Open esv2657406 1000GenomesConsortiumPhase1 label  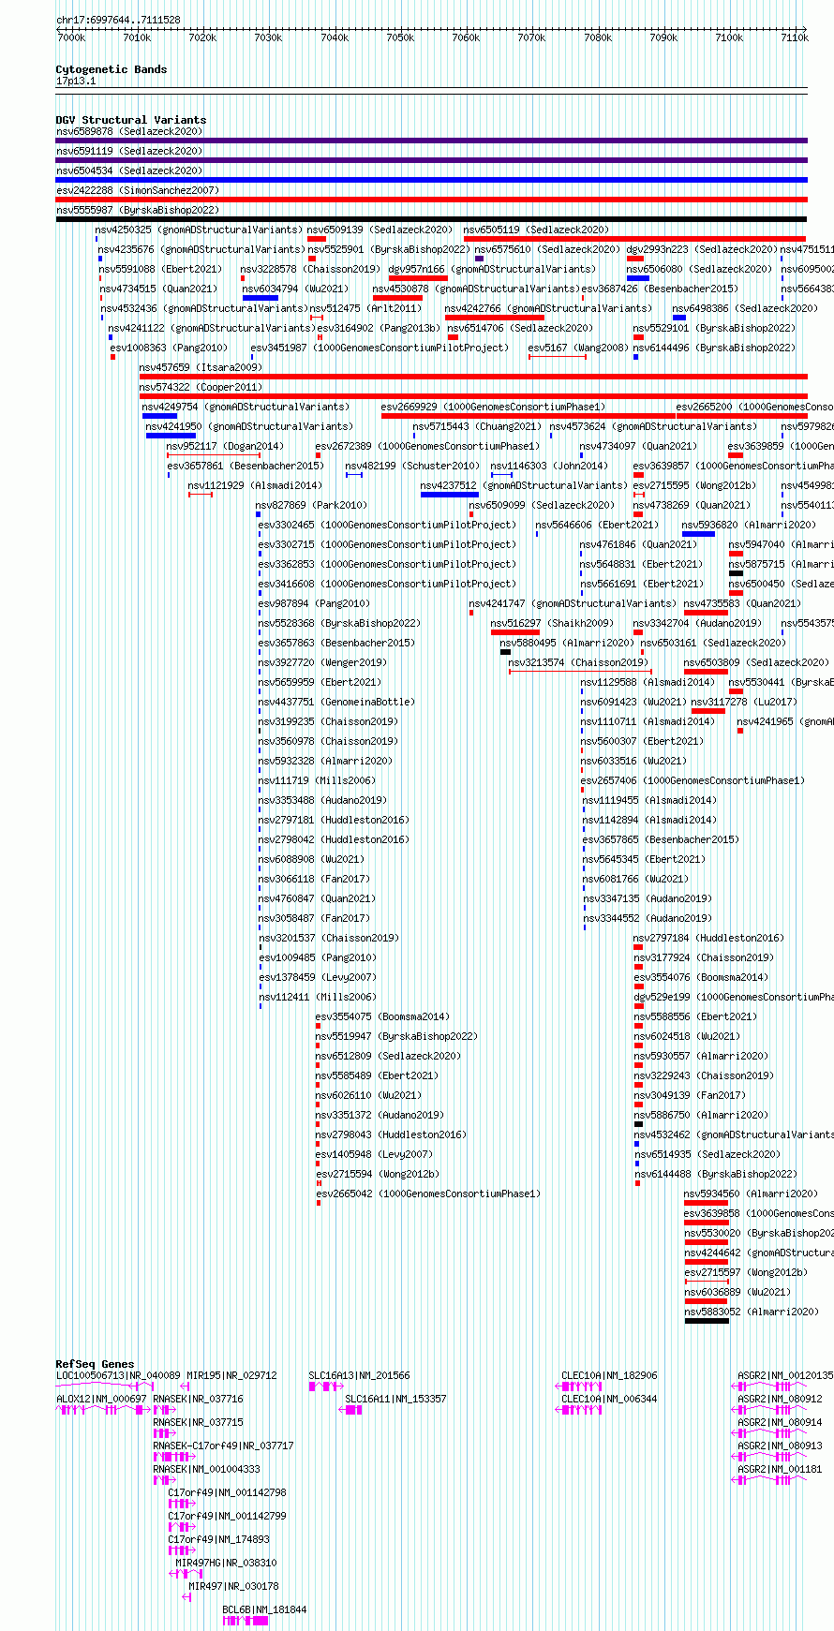click(x=693, y=780)
